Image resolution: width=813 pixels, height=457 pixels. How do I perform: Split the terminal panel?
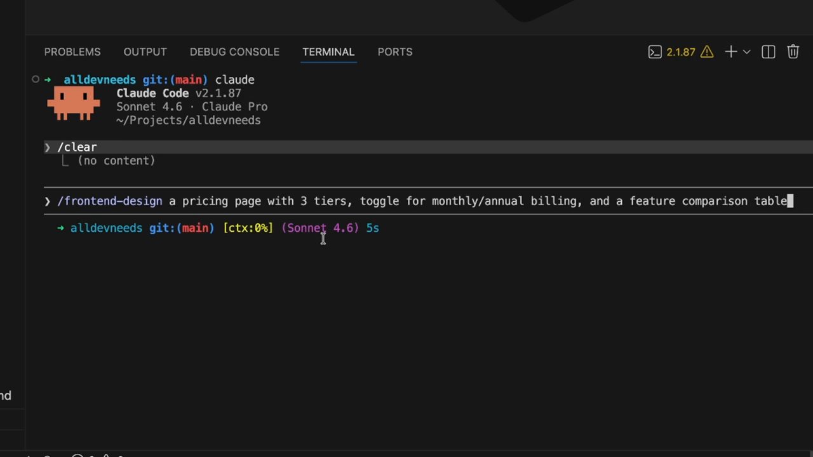click(769, 52)
